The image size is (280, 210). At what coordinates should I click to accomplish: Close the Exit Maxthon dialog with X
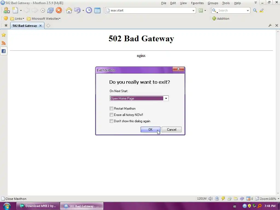[178, 69]
